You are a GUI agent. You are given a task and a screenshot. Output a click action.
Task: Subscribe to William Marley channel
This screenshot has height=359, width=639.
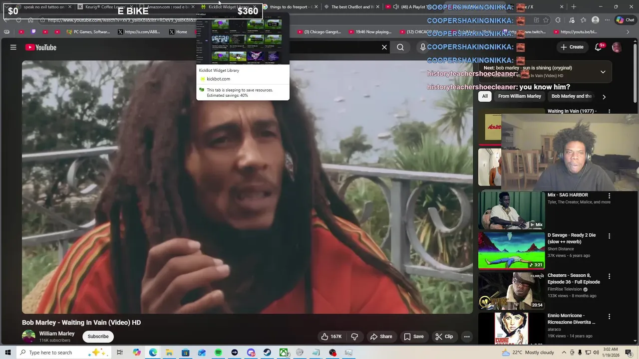pyautogui.click(x=98, y=337)
